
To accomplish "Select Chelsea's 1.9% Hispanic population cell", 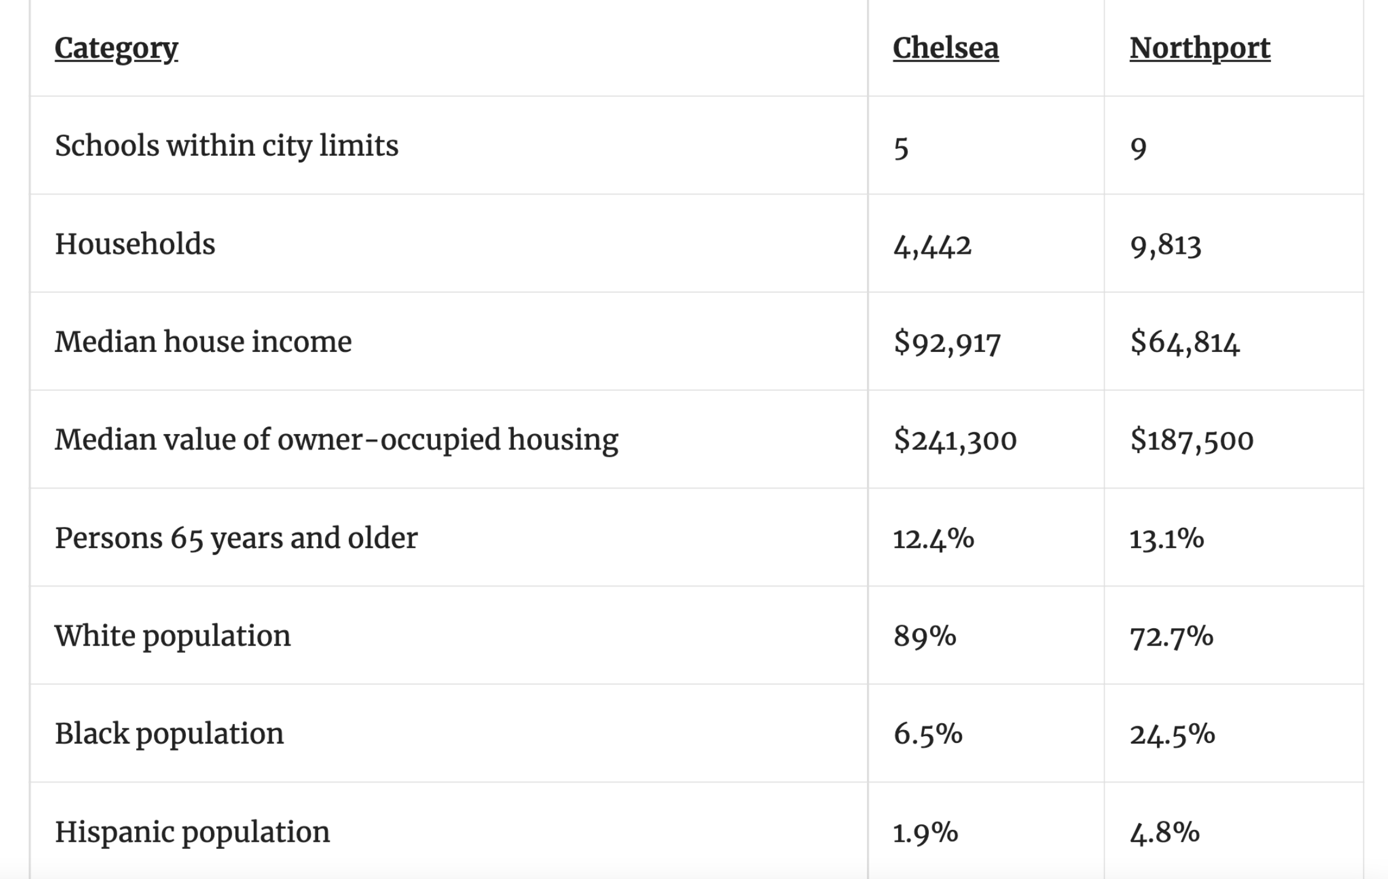I will [x=925, y=832].
